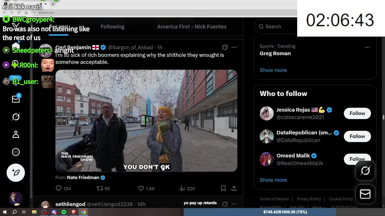The image size is (385, 216).
Task: Grab the page scrollbar thumb at right edge
Action: pyautogui.click(x=383, y=117)
